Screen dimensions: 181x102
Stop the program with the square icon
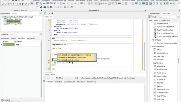coord(20,4)
